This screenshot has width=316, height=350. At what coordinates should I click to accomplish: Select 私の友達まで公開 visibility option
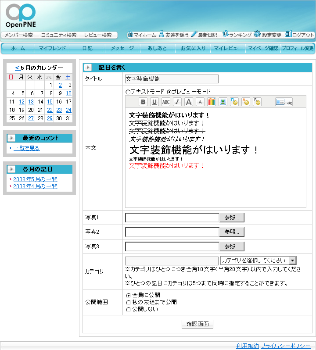pyautogui.click(x=128, y=302)
